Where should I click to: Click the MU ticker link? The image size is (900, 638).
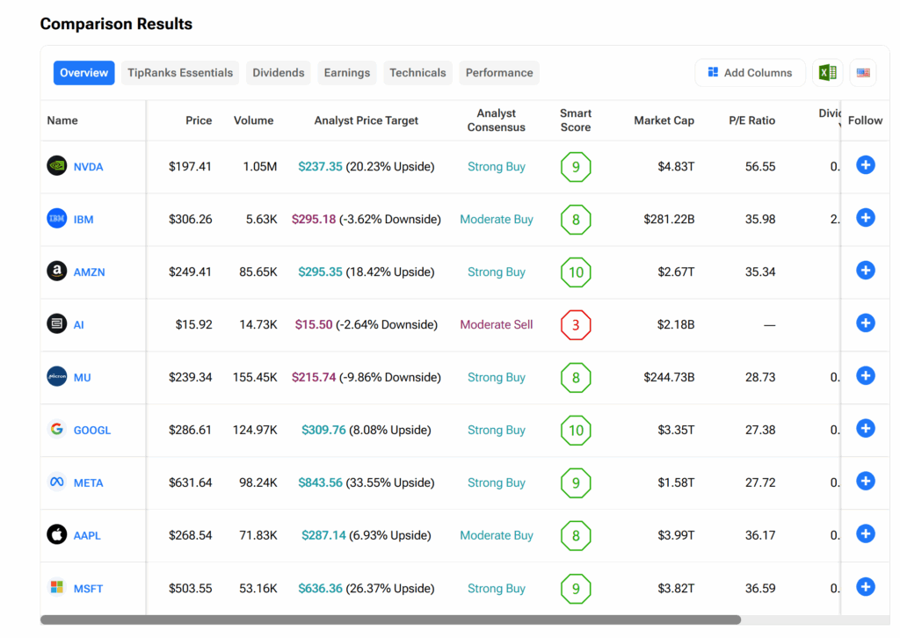[x=83, y=378]
